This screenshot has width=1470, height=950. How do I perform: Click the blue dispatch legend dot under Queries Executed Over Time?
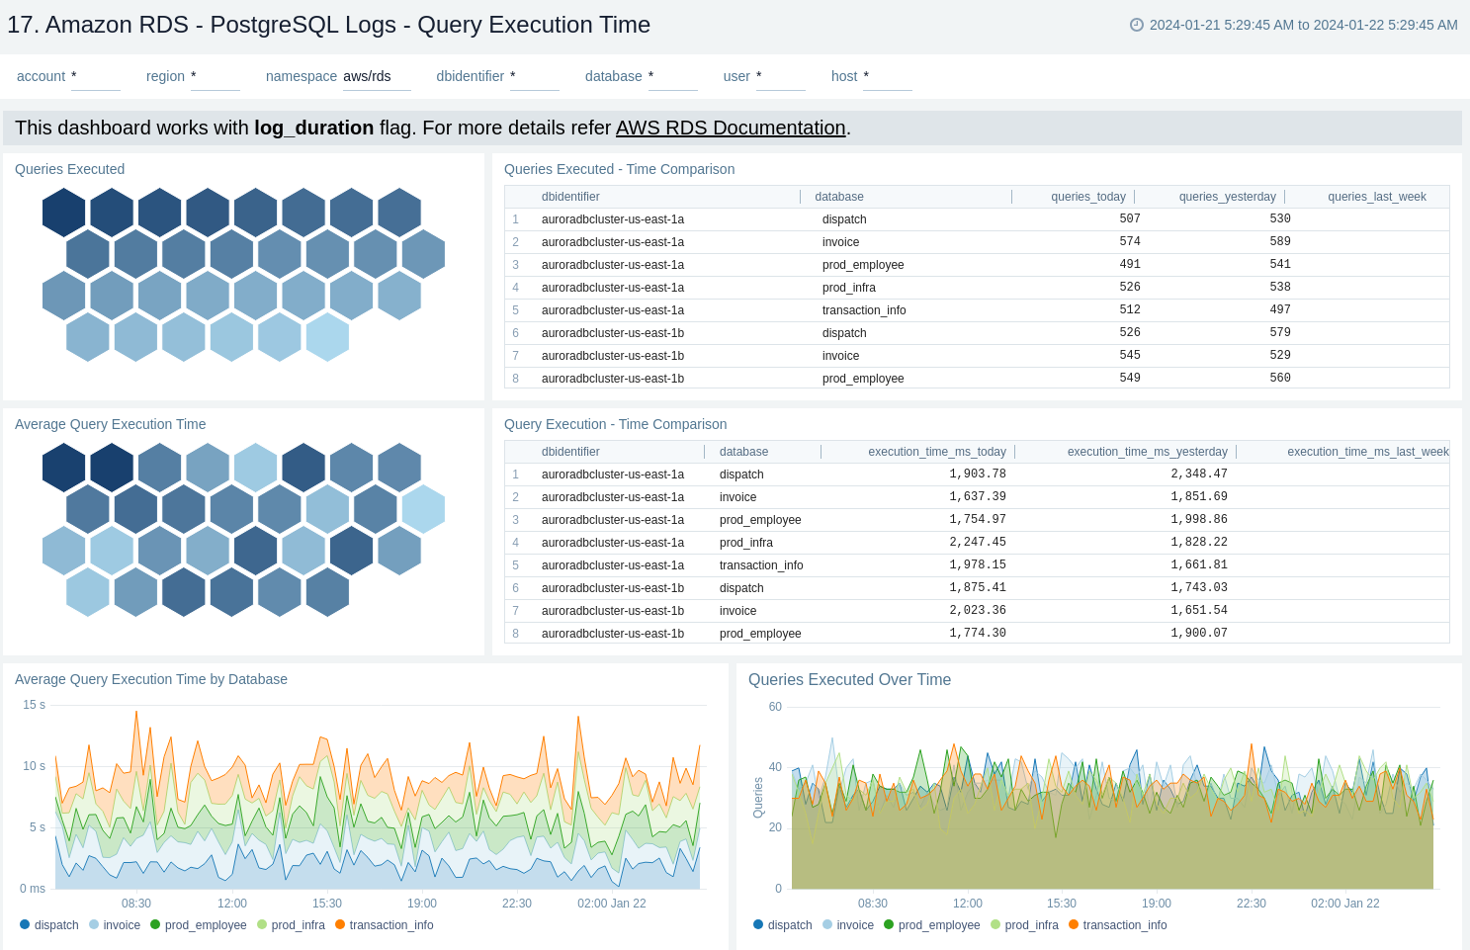pyautogui.click(x=760, y=925)
